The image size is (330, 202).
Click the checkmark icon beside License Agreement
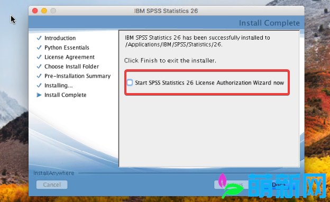[39, 57]
